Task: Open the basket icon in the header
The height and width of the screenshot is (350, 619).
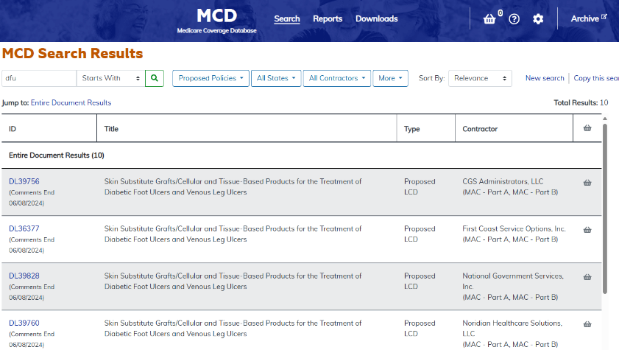Action: pos(489,18)
